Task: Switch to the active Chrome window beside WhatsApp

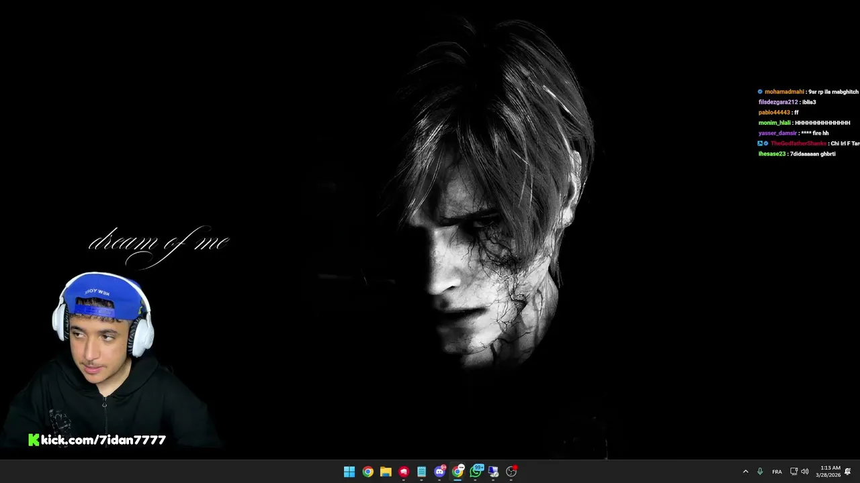Action: pyautogui.click(x=458, y=471)
